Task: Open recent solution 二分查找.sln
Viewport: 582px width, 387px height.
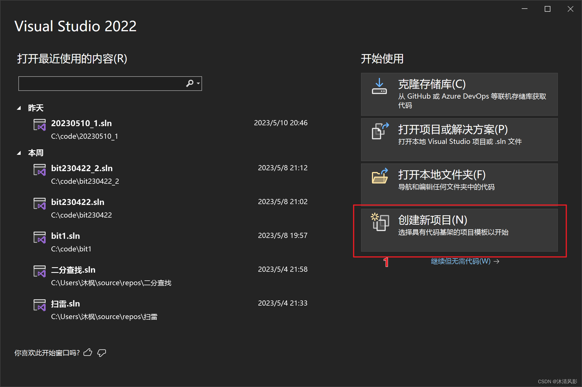Action: point(73,270)
